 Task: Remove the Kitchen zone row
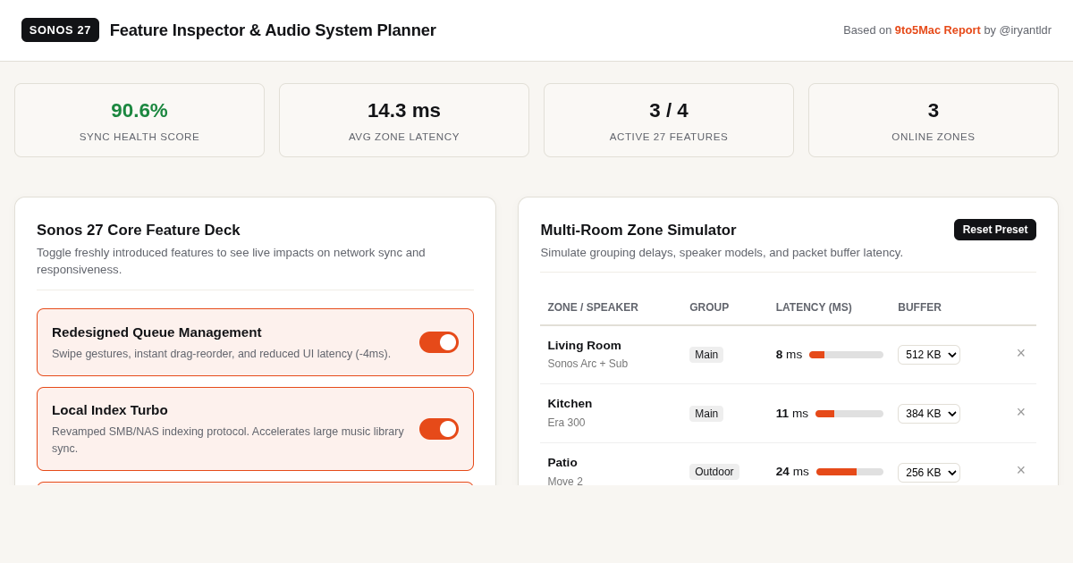point(1020,413)
